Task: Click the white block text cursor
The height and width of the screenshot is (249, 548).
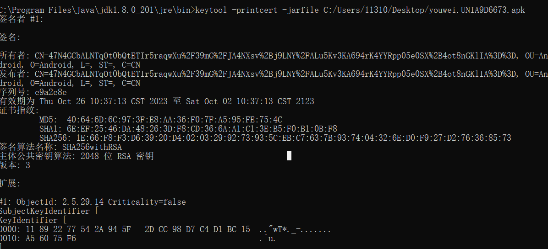Action: [x=289, y=156]
